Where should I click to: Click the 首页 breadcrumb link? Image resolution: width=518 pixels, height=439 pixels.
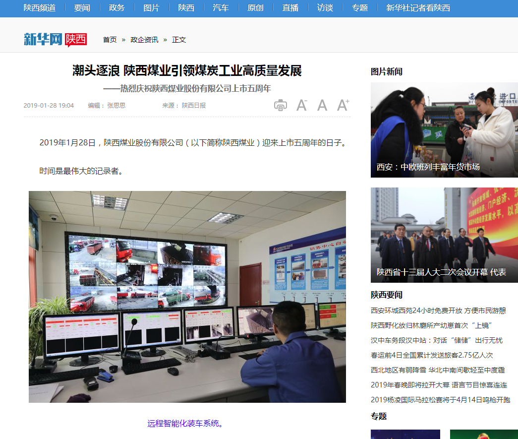[x=110, y=40]
